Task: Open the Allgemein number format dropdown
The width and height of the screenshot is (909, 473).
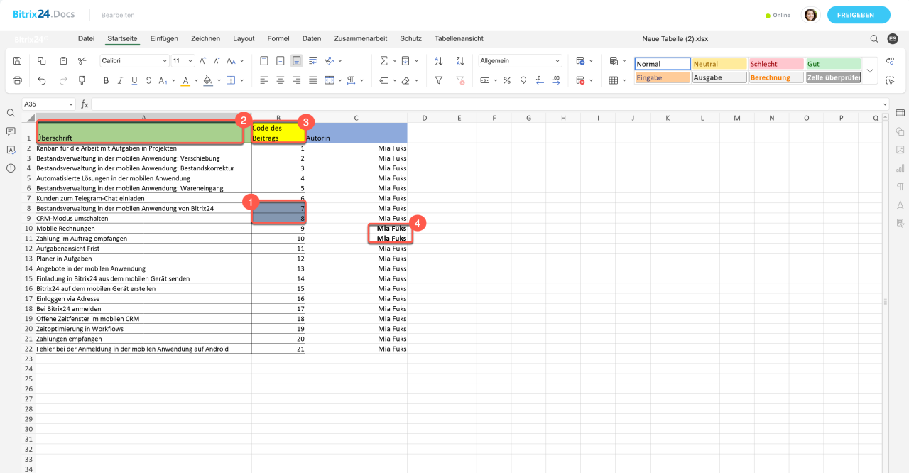Action: coord(520,61)
